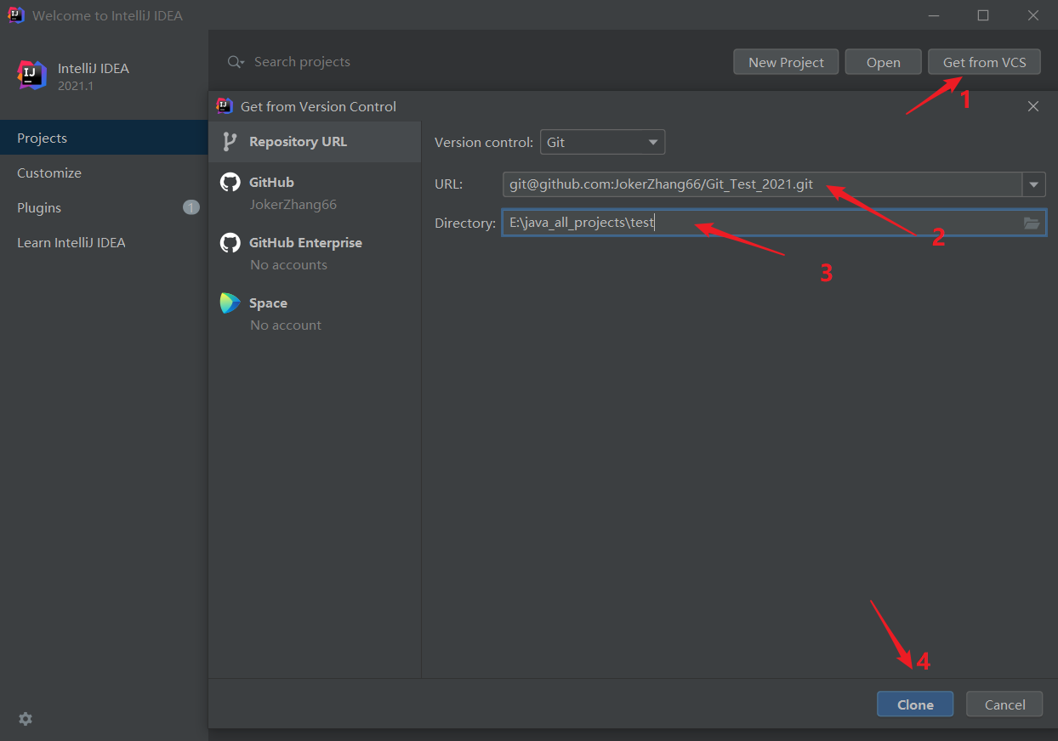Image resolution: width=1058 pixels, height=741 pixels.
Task: Click the search magnifier icon
Action: [236, 62]
